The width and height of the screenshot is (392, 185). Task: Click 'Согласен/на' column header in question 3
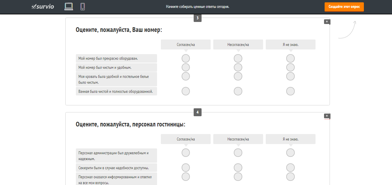click(x=186, y=44)
